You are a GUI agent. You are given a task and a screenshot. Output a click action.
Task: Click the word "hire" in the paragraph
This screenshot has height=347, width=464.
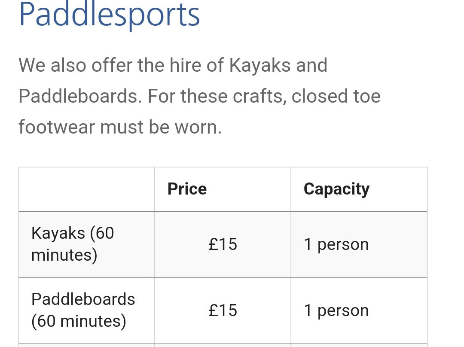(185, 65)
